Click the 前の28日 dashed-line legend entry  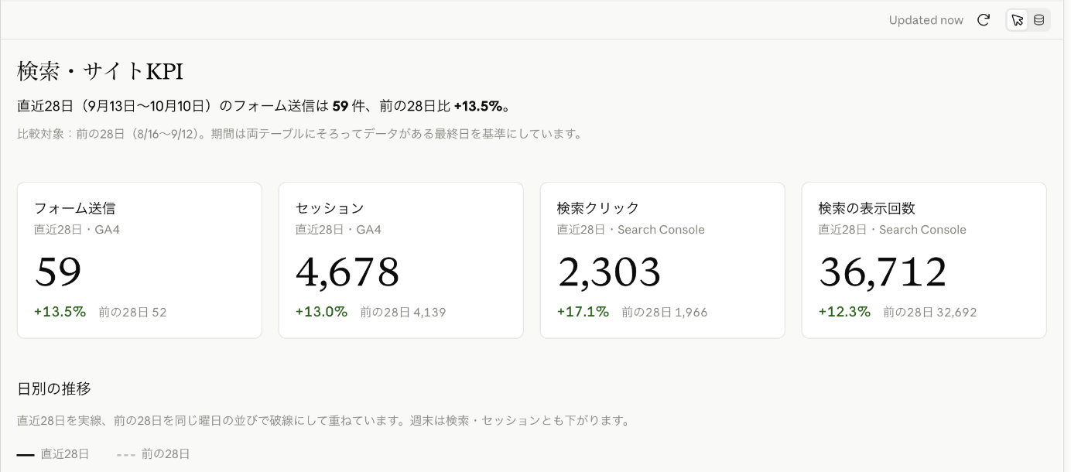pyautogui.click(x=153, y=454)
